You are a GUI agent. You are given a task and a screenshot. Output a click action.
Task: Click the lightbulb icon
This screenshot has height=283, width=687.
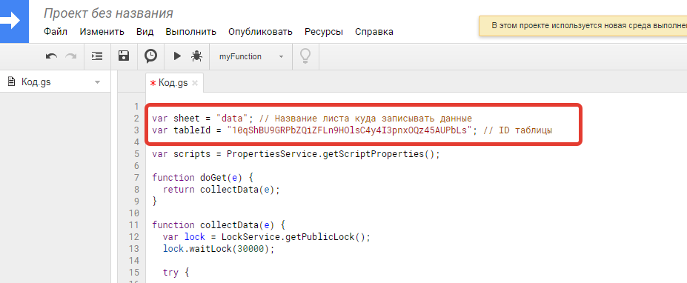(305, 56)
